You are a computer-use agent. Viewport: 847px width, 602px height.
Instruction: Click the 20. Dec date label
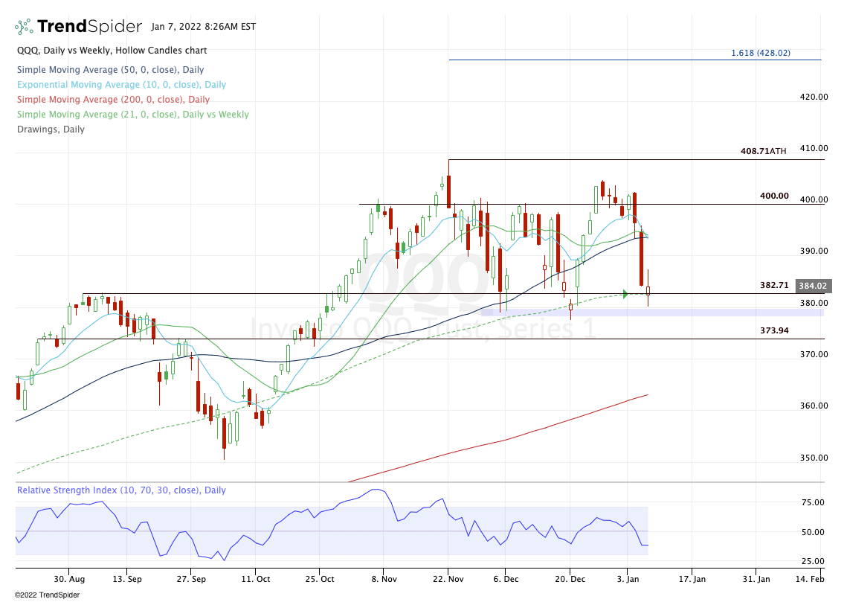(x=570, y=579)
